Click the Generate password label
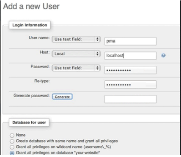 tap(32, 96)
